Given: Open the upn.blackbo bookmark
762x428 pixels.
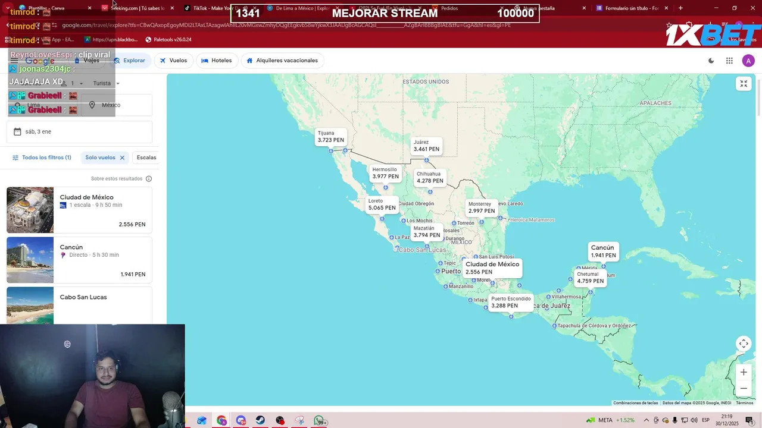Looking at the screenshot, I should [111, 39].
